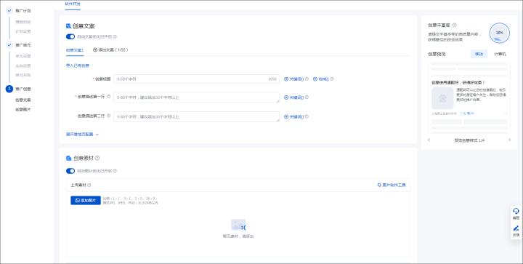Click the 导入已有创意 link
The width and height of the screenshot is (523, 264).
pyautogui.click(x=78, y=65)
